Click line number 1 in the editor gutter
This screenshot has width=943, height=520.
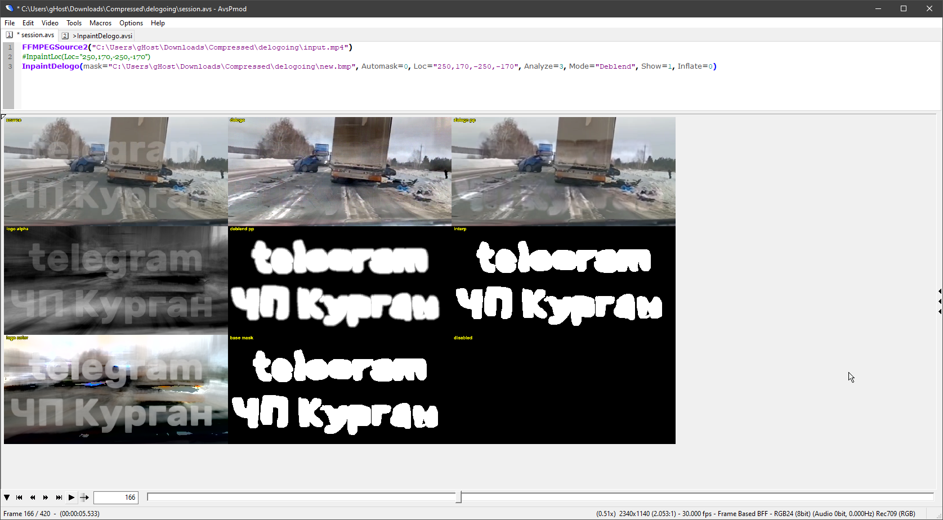[x=10, y=47]
